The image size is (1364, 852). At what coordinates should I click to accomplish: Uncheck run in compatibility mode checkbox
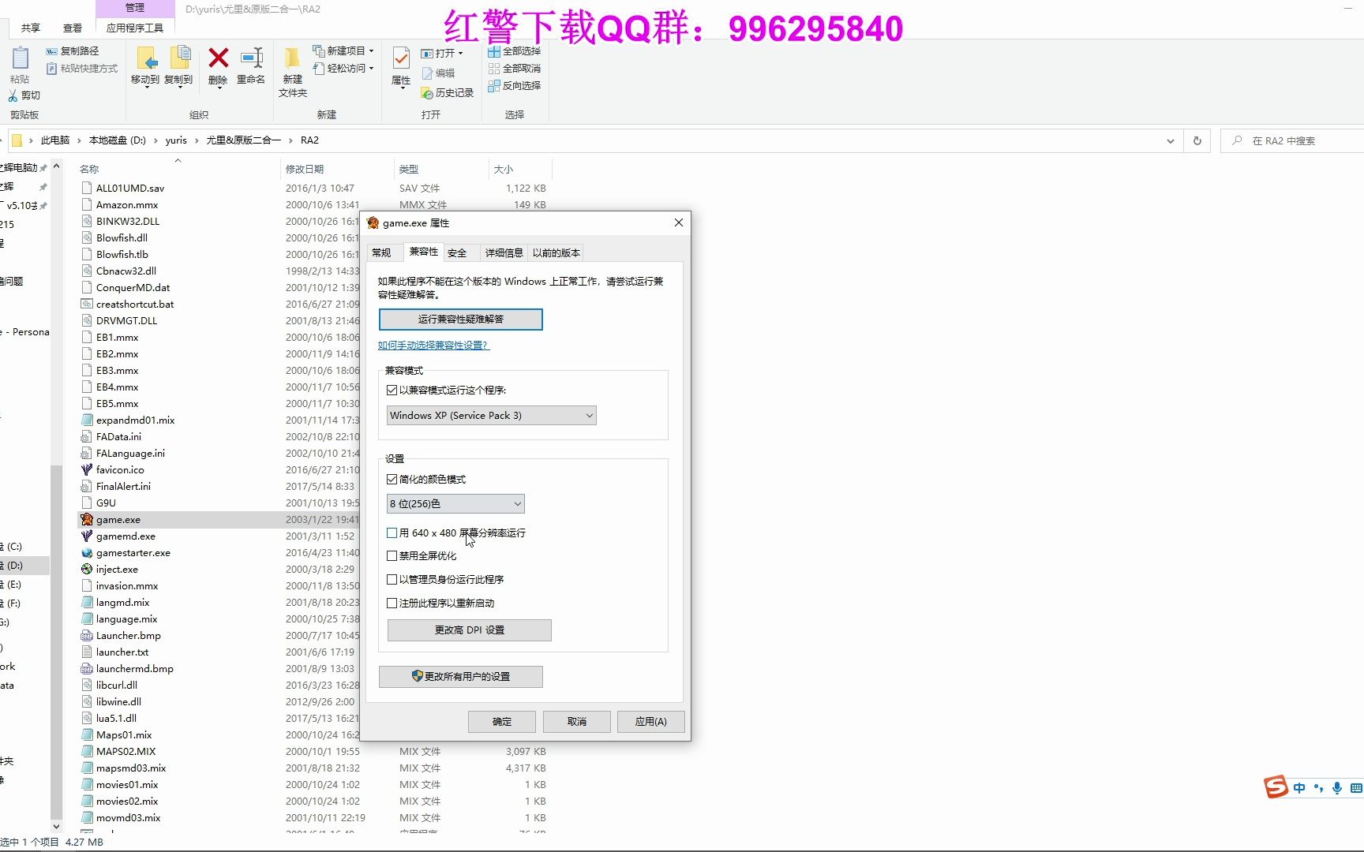[x=392, y=390]
